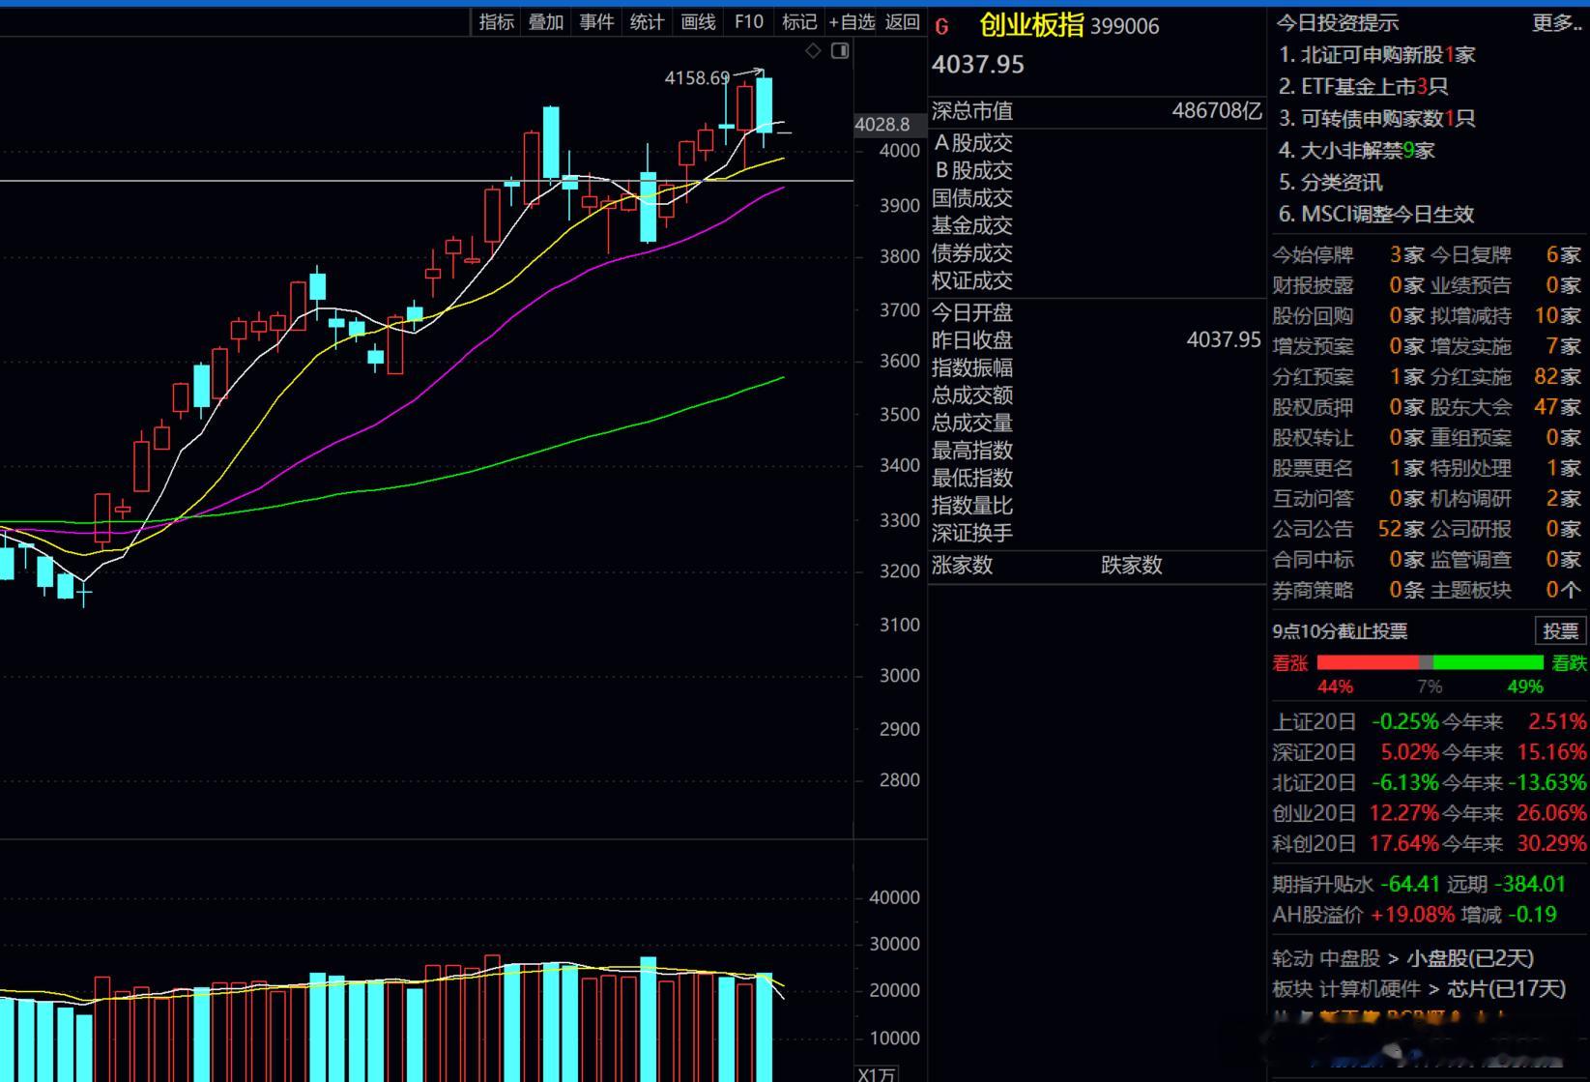Click the 今日复牌 6家 entry

click(x=1506, y=255)
